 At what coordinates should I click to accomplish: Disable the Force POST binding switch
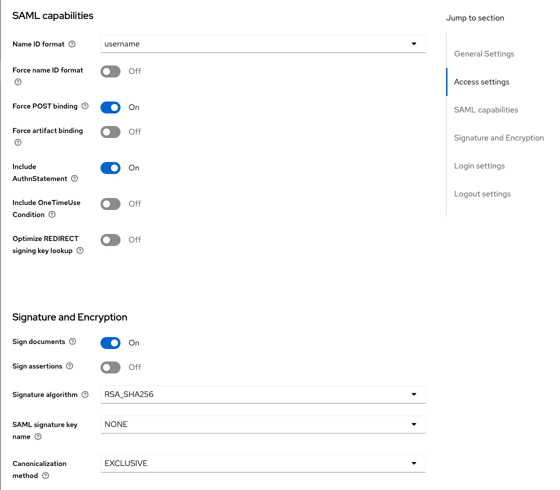[x=110, y=107]
